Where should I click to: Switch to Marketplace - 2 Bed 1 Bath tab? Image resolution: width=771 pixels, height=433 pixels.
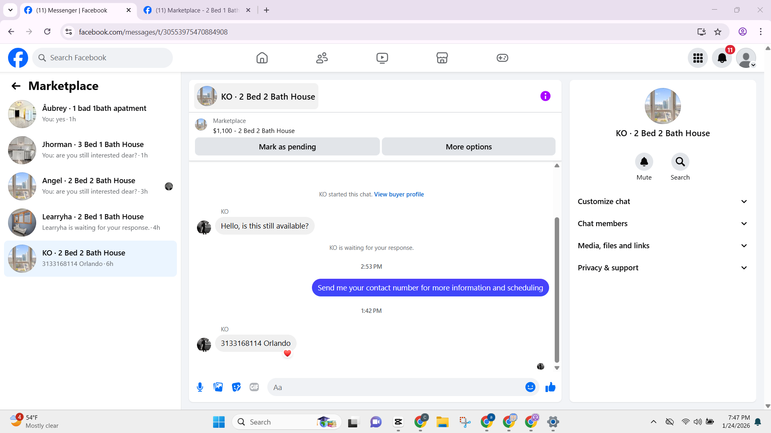click(x=197, y=10)
